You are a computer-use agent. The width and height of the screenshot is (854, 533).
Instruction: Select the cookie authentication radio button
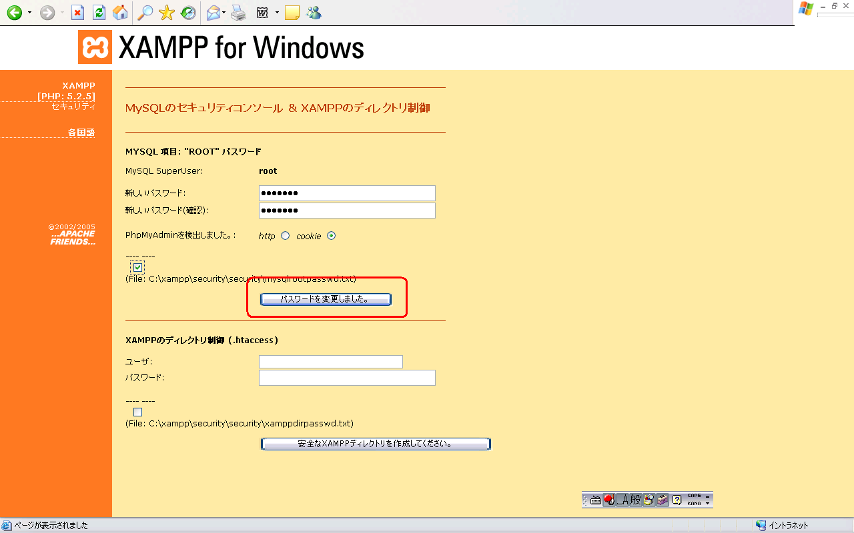[x=331, y=235]
